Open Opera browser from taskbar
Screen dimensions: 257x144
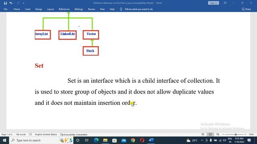[x=142, y=140]
